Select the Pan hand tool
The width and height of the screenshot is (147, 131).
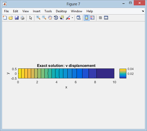(x=50, y=18)
